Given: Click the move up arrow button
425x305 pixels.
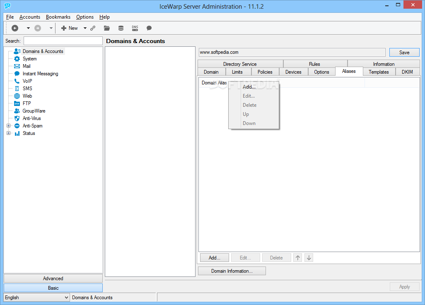Looking at the screenshot, I should pos(297,257).
